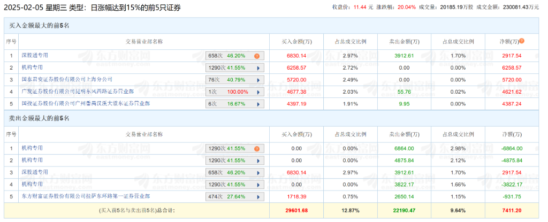The height and width of the screenshot is (222, 548).
Task: Expand the 474次 27.64% stats box
Action: (235, 196)
